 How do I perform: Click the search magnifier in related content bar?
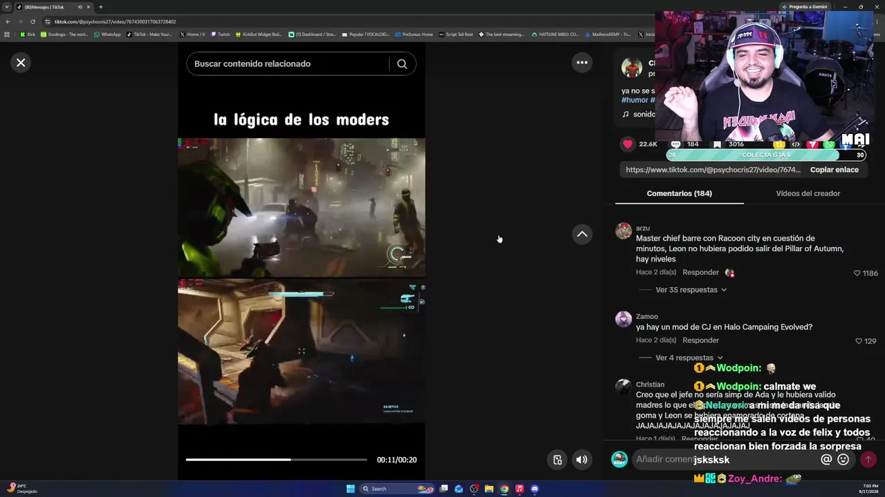[x=402, y=64]
